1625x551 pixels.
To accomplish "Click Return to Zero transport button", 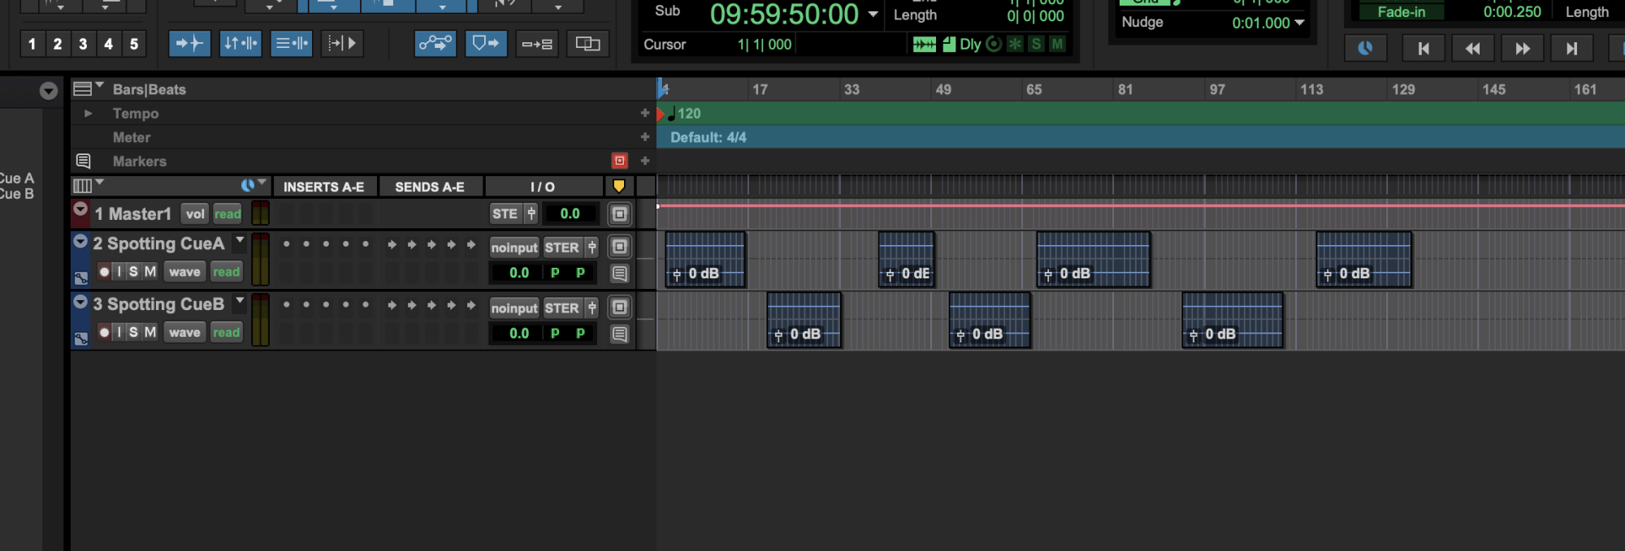I will coord(1423,49).
